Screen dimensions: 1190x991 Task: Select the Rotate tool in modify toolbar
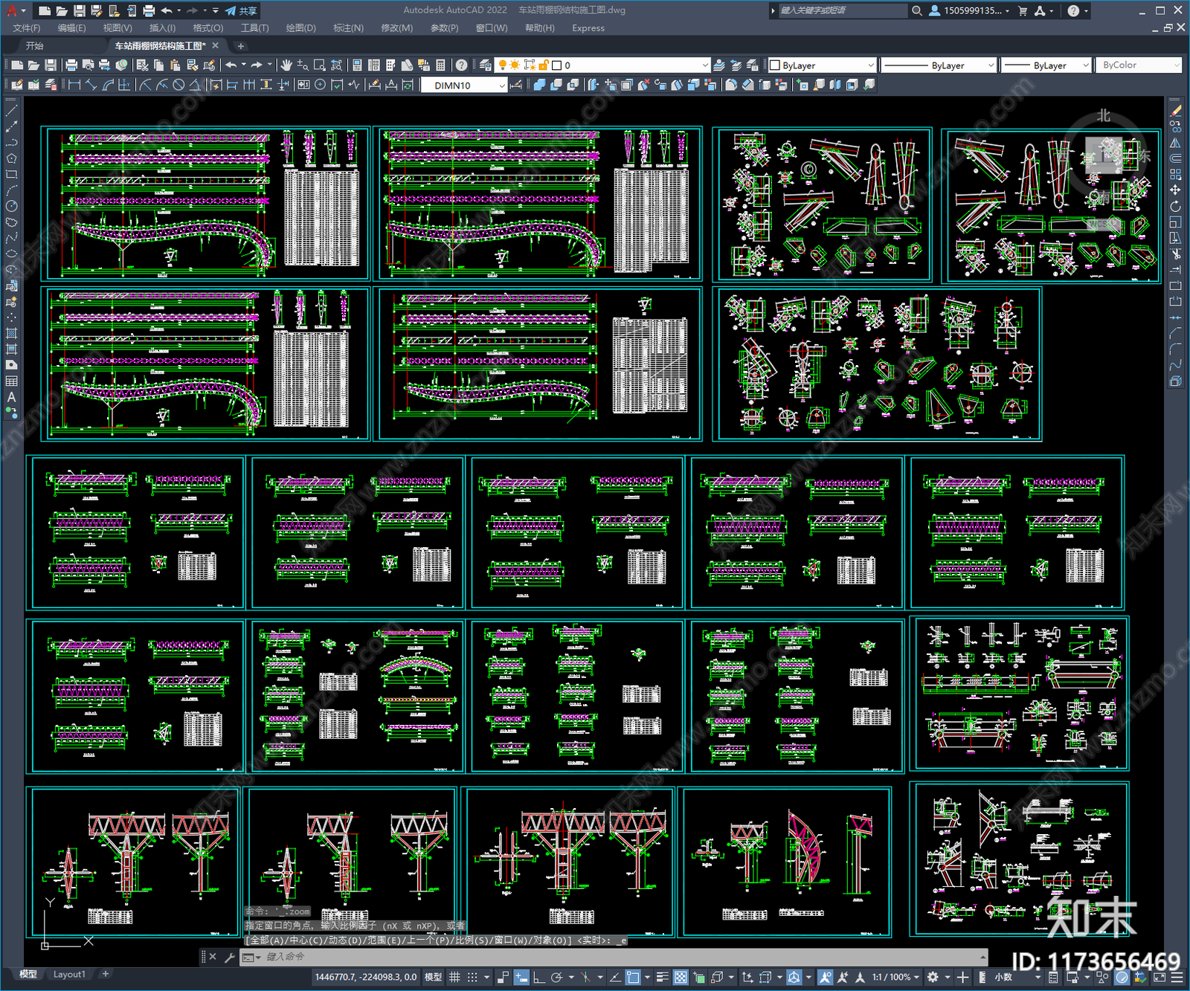pyautogui.click(x=1175, y=206)
